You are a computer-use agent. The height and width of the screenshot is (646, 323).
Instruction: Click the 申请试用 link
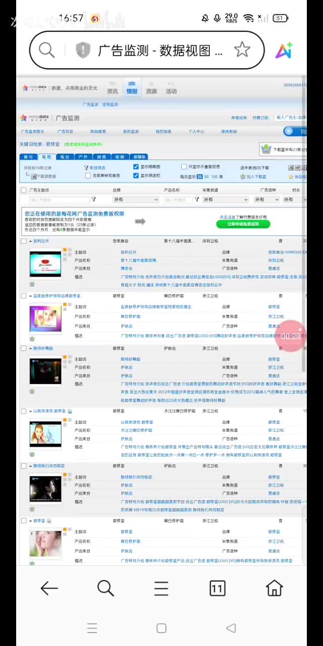[x=239, y=118]
